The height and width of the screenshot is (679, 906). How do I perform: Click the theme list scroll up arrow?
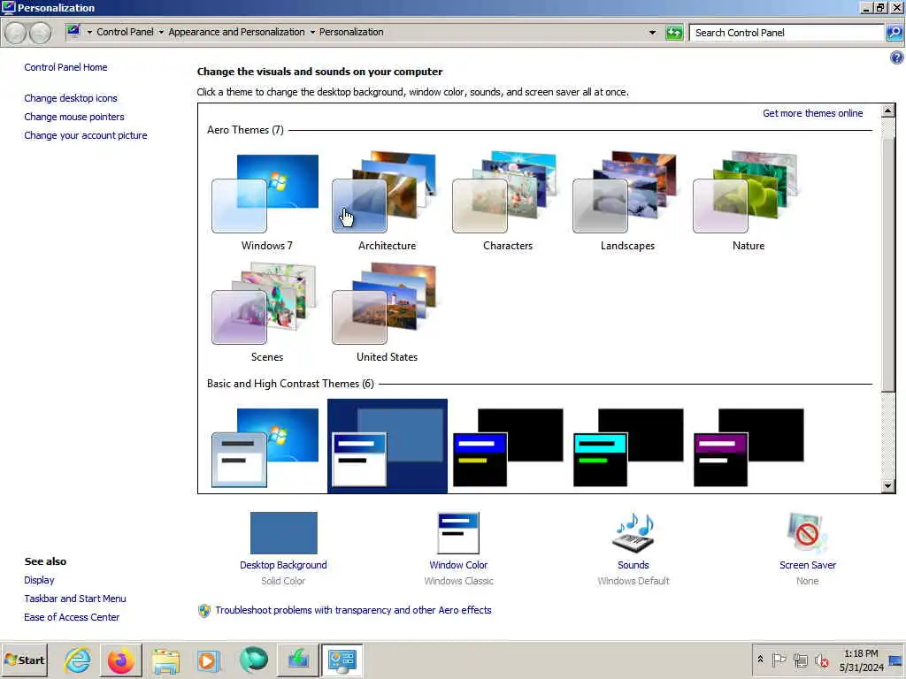click(x=888, y=111)
